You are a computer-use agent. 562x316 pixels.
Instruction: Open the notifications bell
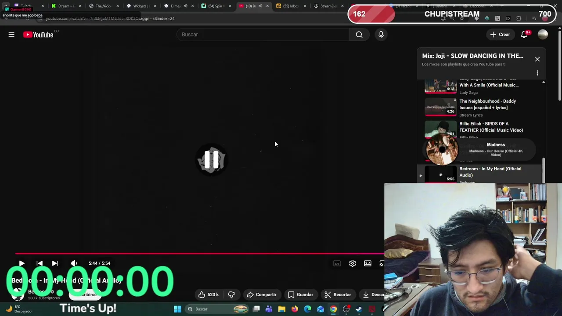[x=524, y=35]
